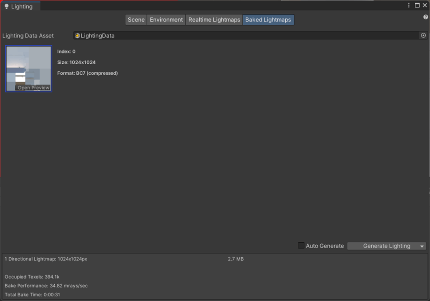This screenshot has height=301, width=430.
Task: Open the Lighting Data Asset object picker
Action: (x=423, y=36)
